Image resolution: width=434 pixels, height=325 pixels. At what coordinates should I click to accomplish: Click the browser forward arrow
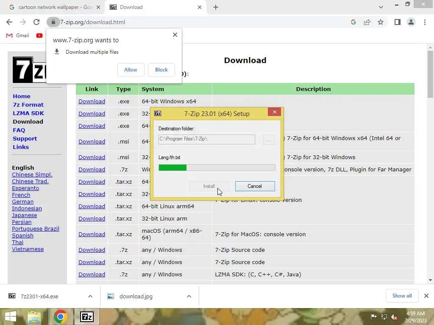tap(23, 22)
